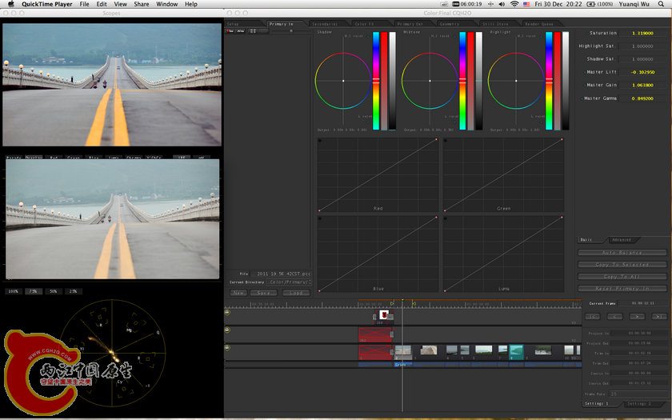Click the Copy To Selected button
Image resolution: width=672 pixels, height=420 pixels.
622,265
